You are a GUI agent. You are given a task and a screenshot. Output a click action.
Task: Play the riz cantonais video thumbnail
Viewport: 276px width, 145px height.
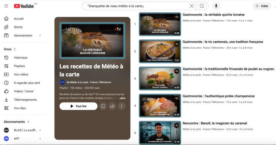pyautogui.click(x=160, y=51)
